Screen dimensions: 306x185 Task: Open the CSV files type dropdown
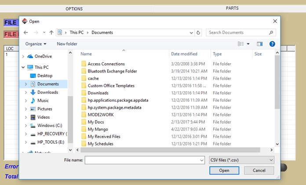point(241,160)
